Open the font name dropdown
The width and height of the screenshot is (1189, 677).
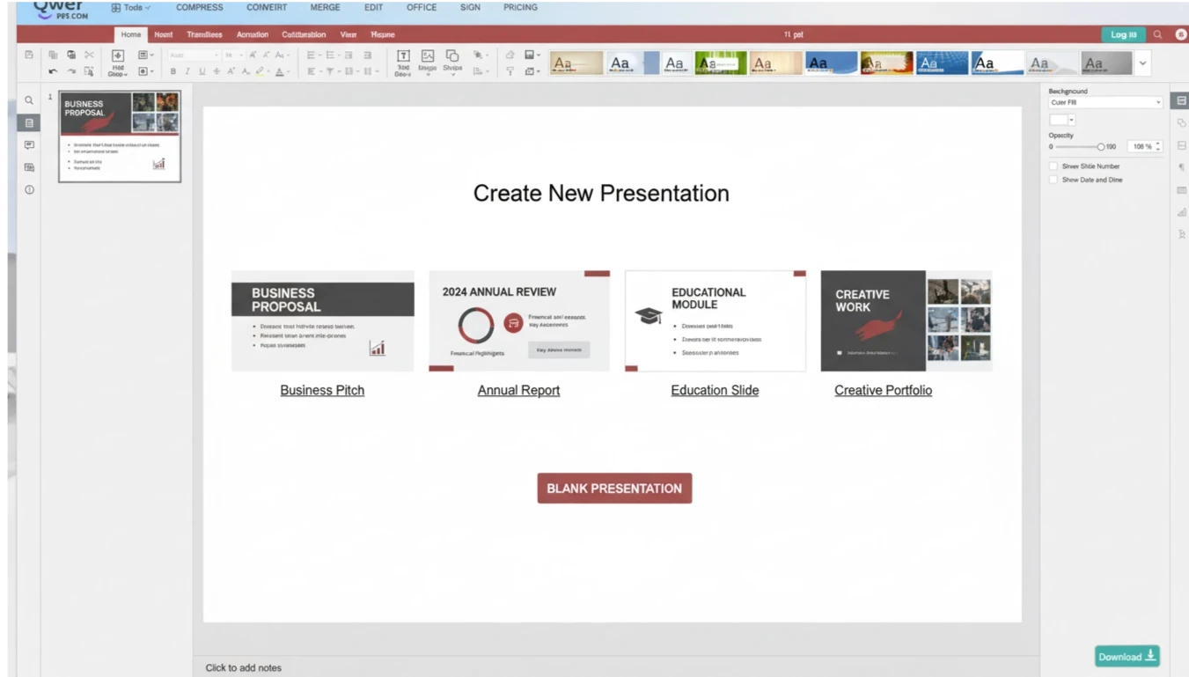point(193,55)
